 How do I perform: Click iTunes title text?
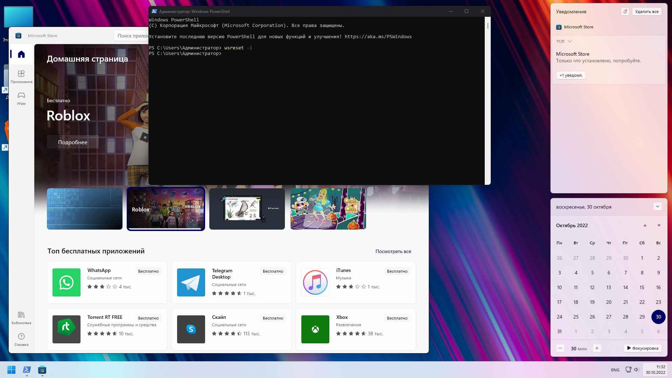tap(343, 270)
